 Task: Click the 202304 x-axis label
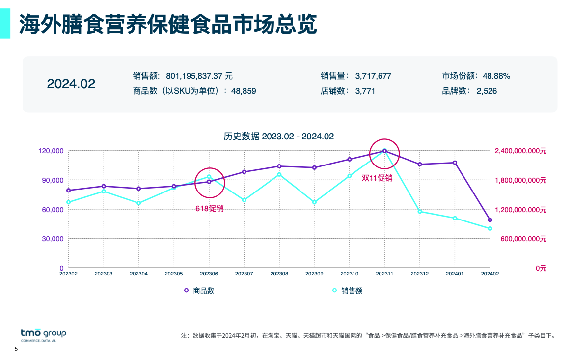point(138,274)
